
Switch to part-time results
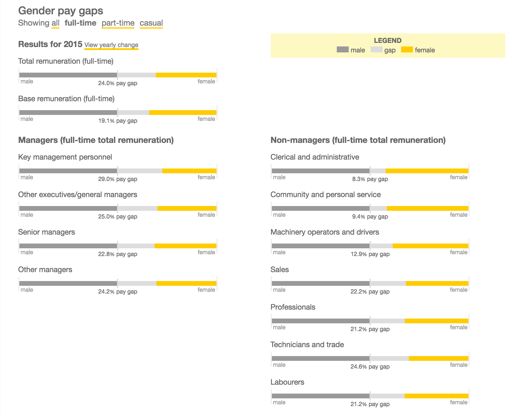[x=118, y=23]
